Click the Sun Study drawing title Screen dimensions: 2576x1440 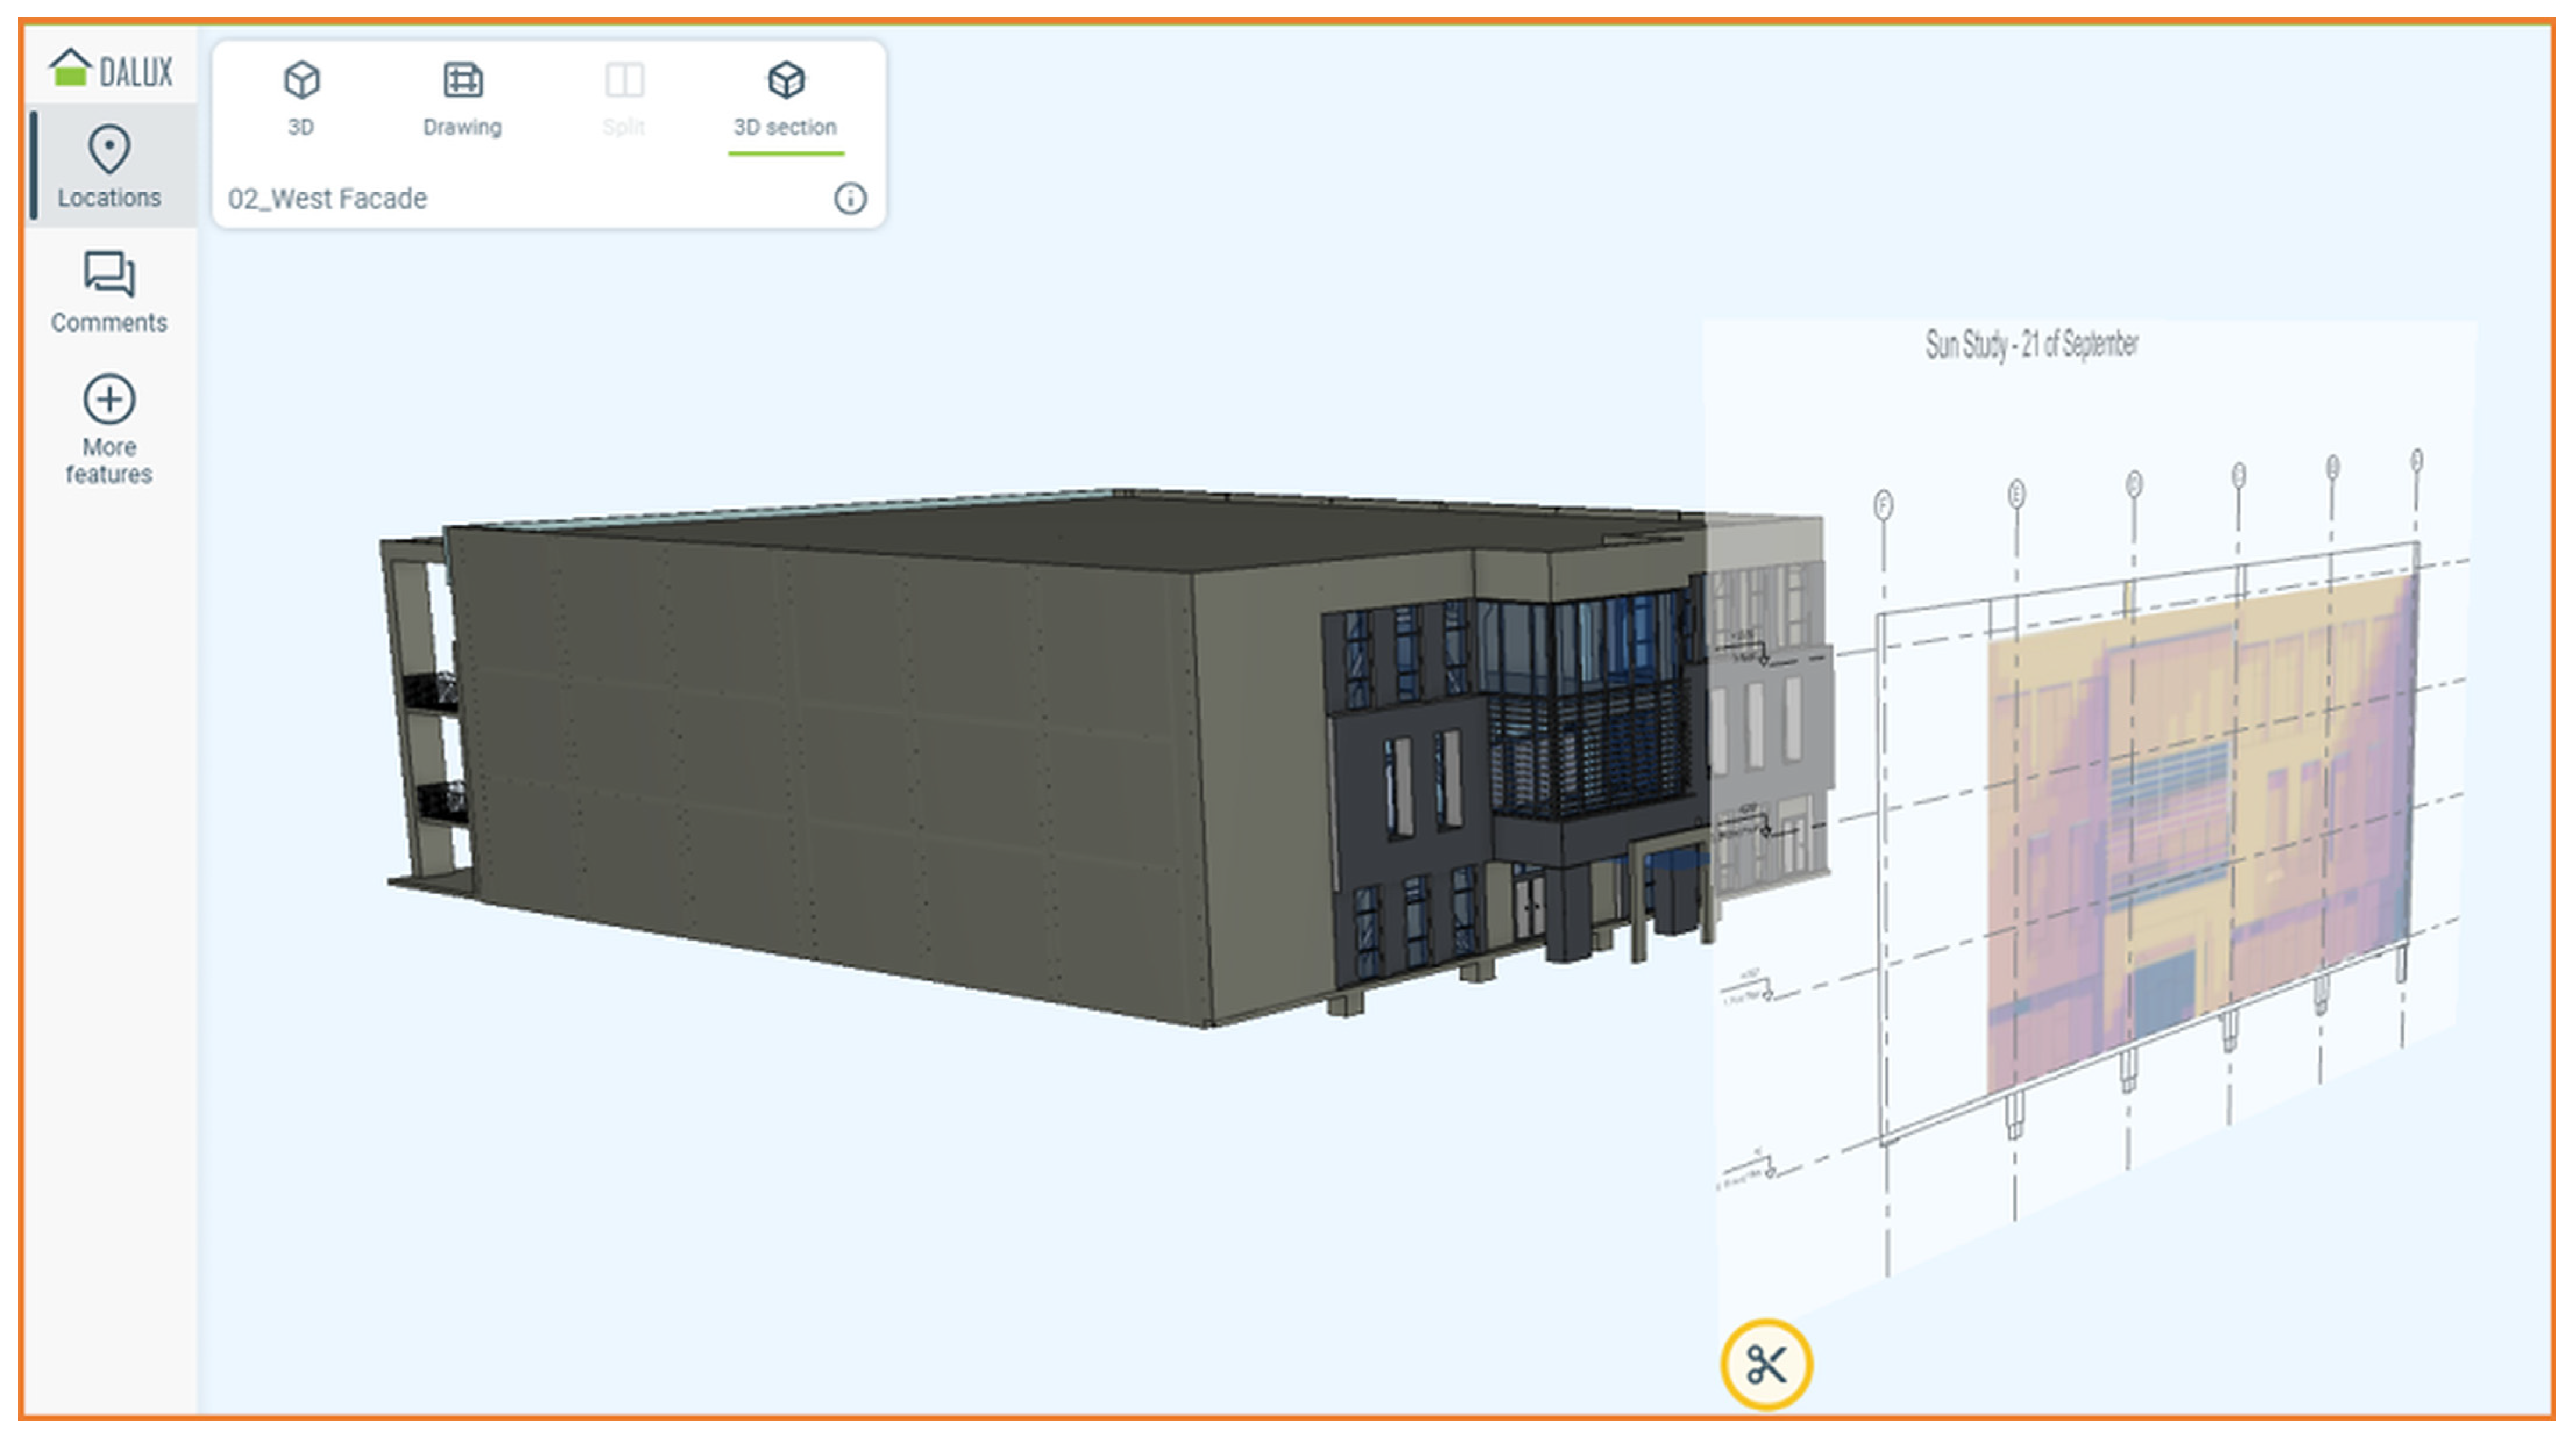pyautogui.click(x=2031, y=345)
